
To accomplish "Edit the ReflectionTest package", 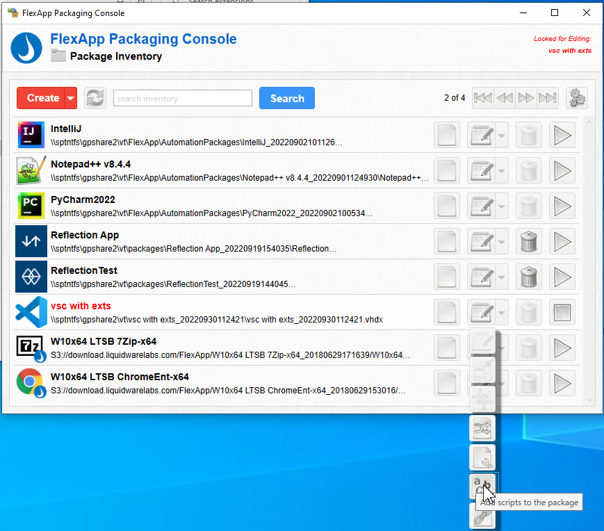I will (482, 277).
